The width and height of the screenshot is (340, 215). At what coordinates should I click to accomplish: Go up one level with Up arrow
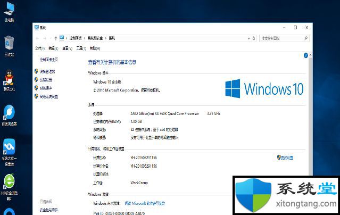(56, 38)
